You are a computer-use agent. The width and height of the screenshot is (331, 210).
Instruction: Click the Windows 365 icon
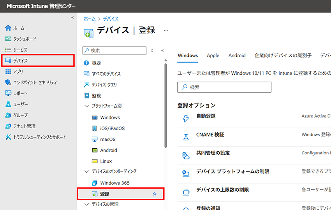click(95, 183)
